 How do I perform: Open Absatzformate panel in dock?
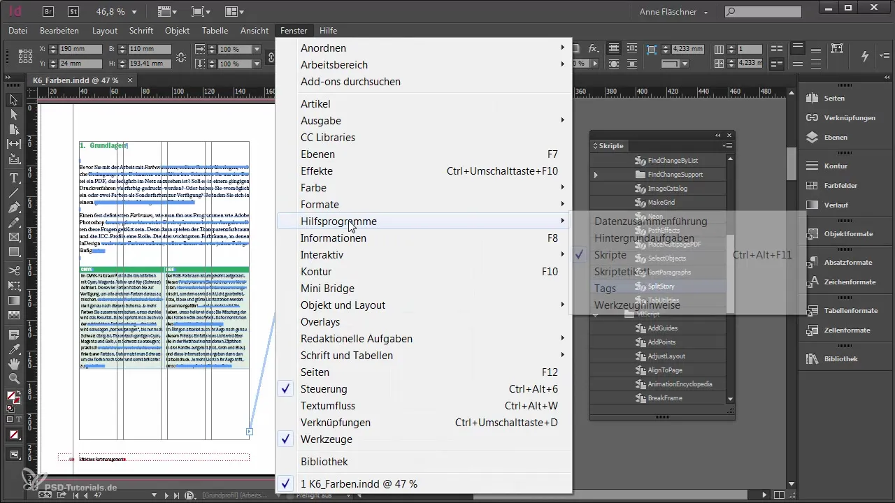[x=840, y=263]
